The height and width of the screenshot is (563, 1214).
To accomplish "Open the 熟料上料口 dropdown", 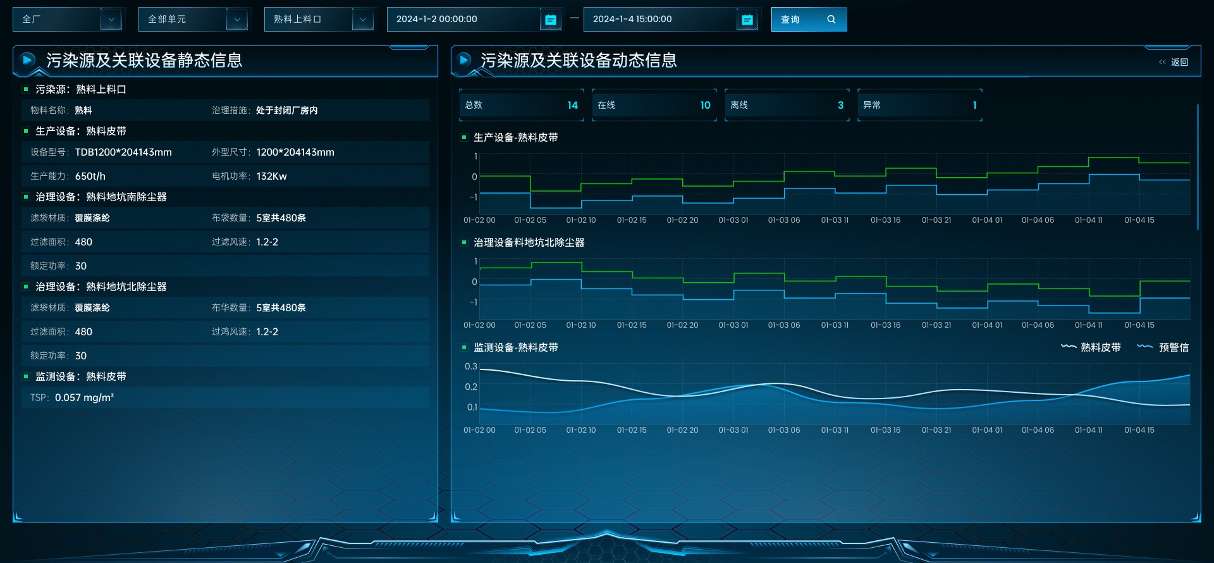I will [x=319, y=20].
